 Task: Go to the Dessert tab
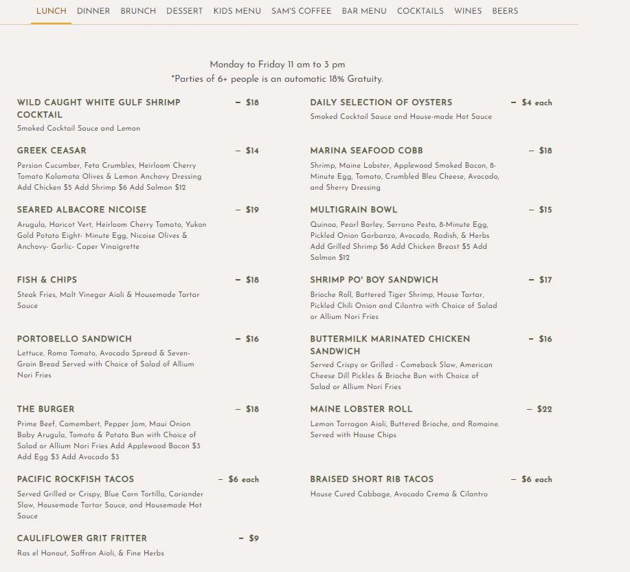click(184, 11)
